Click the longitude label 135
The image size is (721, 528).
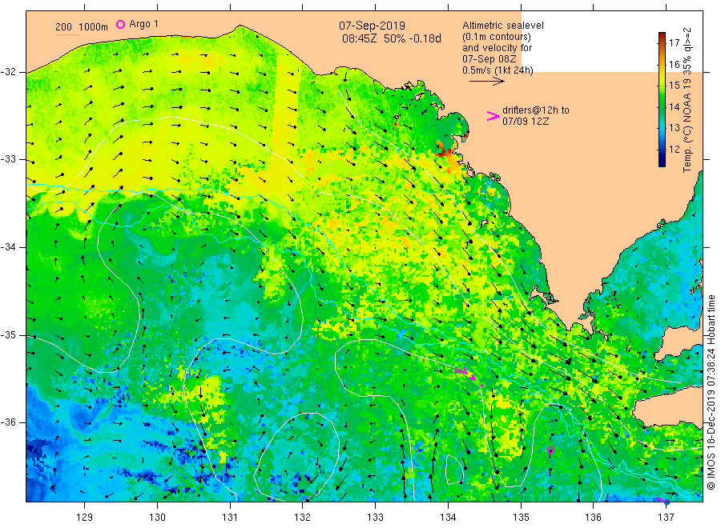click(521, 518)
